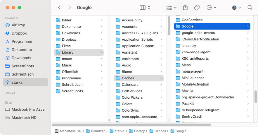Select the Biome folder

click(139, 72)
